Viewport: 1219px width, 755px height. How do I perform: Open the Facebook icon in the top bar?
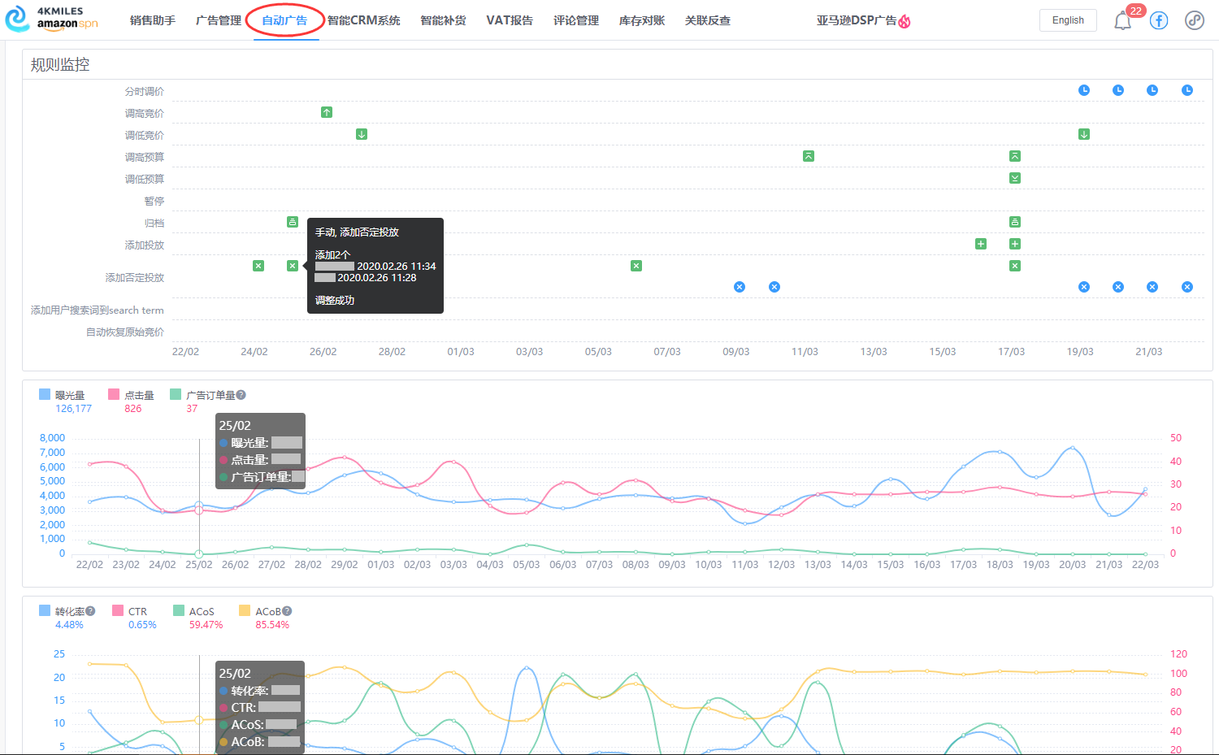pos(1158,20)
